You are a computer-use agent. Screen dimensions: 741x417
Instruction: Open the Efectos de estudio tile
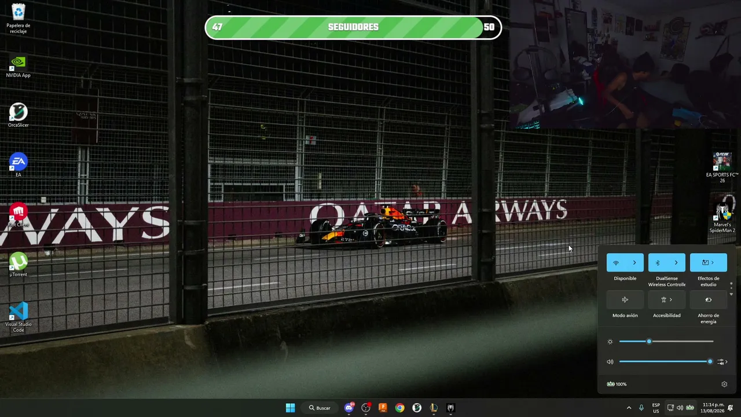click(709, 263)
